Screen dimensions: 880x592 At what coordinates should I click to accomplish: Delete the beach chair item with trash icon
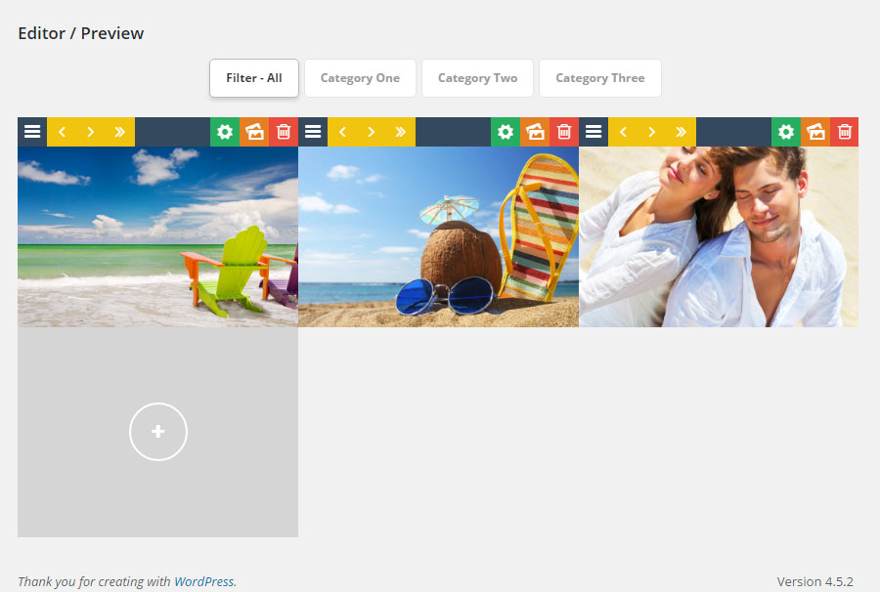284,132
